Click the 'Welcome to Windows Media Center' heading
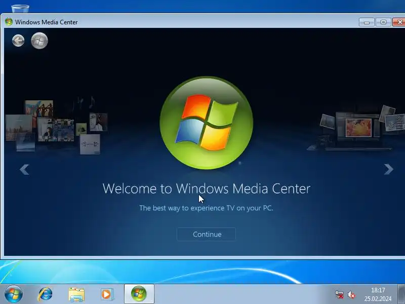Viewport: 405px width, 304px height. 207,188
